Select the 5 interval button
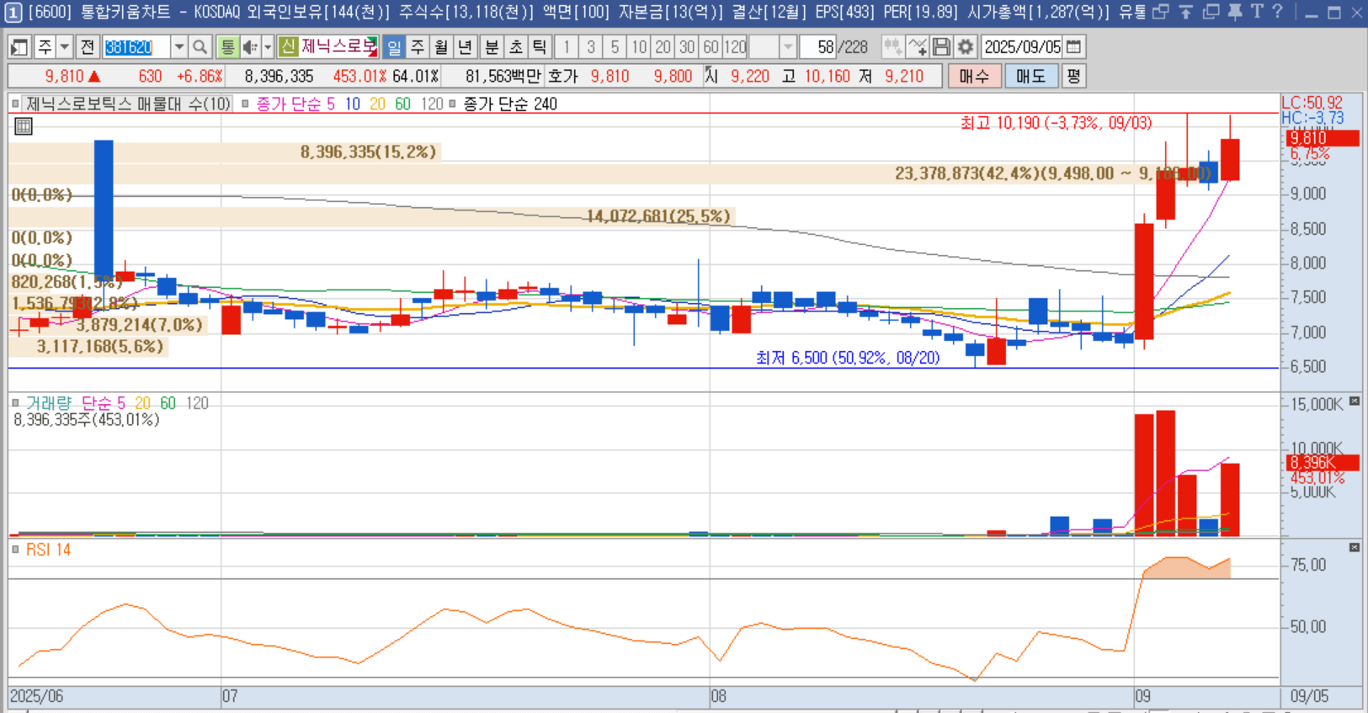The image size is (1368, 713). (x=615, y=47)
